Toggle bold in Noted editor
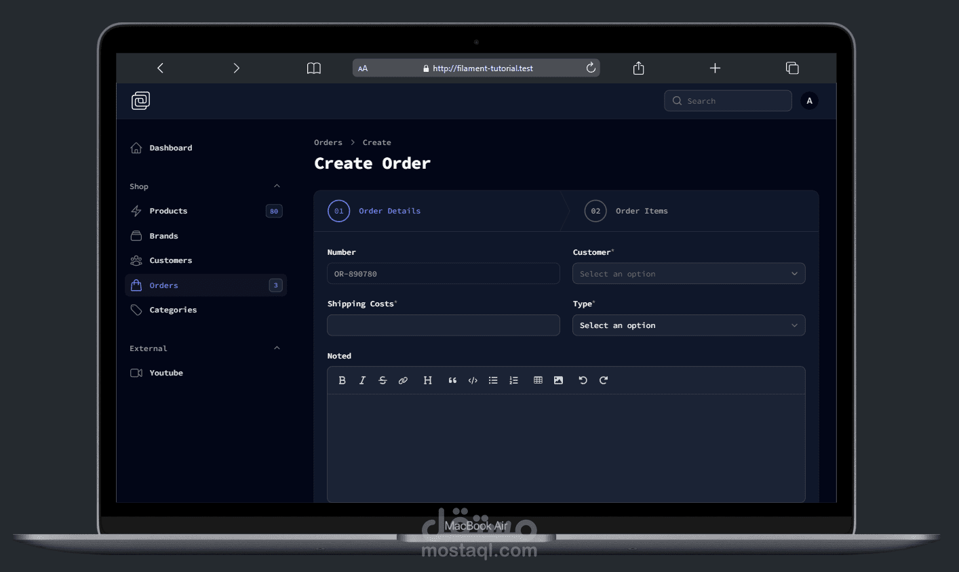Viewport: 959px width, 572px height. pyautogui.click(x=342, y=380)
